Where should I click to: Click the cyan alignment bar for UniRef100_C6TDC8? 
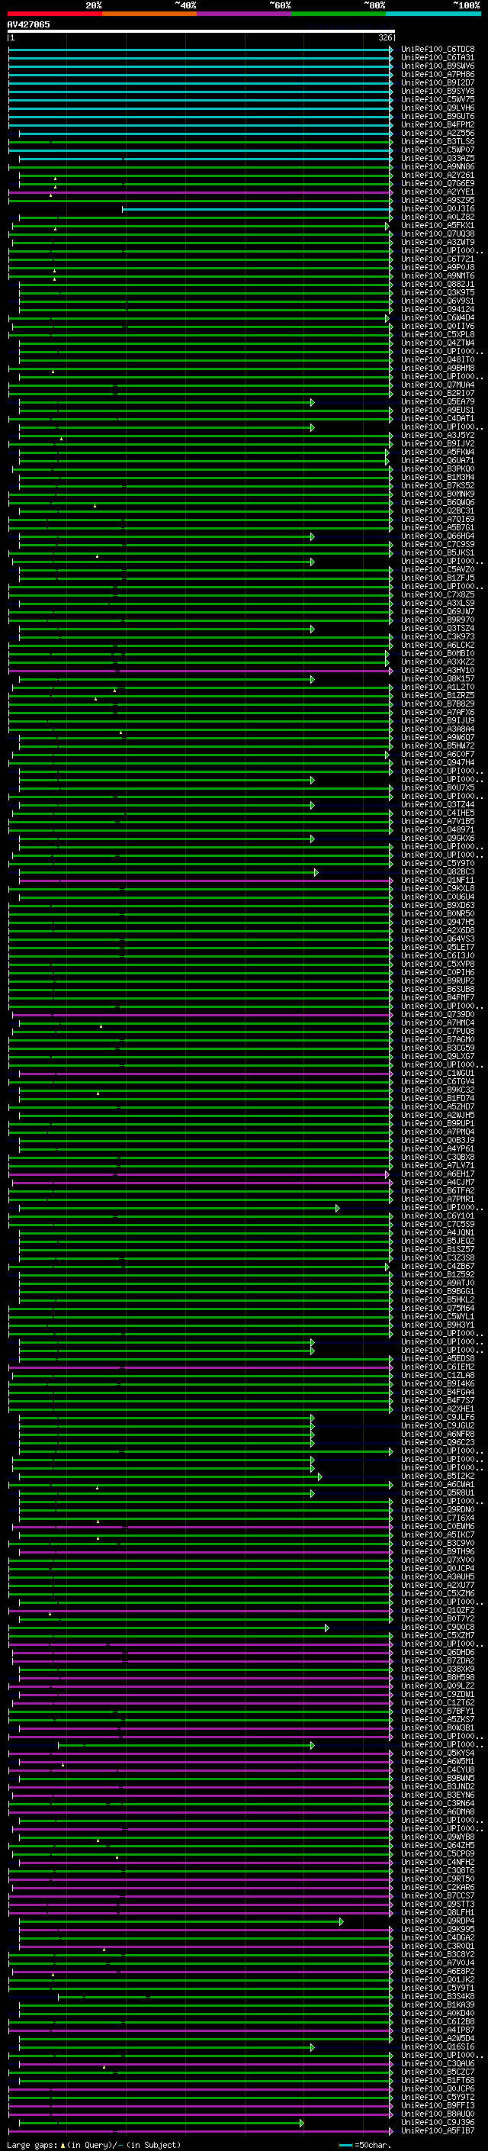201,50
